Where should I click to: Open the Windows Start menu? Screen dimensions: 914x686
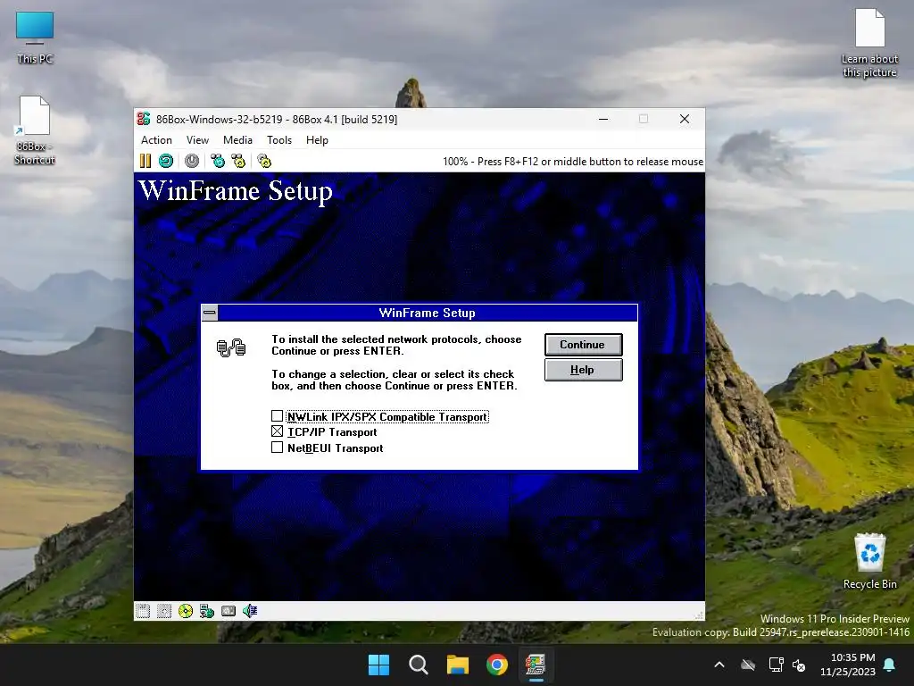pos(378,665)
